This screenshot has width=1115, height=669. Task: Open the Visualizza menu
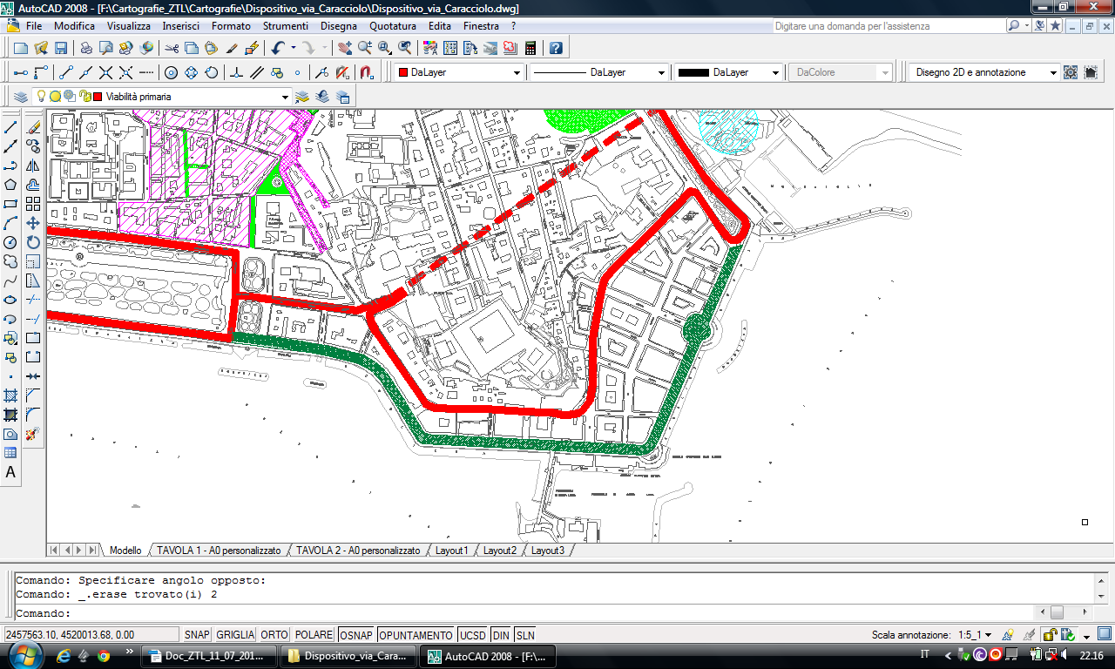(x=129, y=26)
